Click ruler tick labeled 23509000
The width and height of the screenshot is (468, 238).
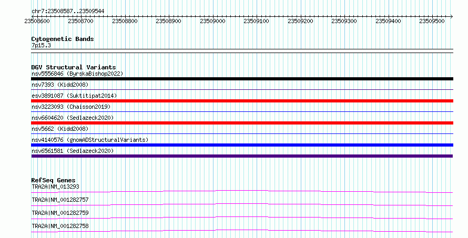[x=212, y=21]
